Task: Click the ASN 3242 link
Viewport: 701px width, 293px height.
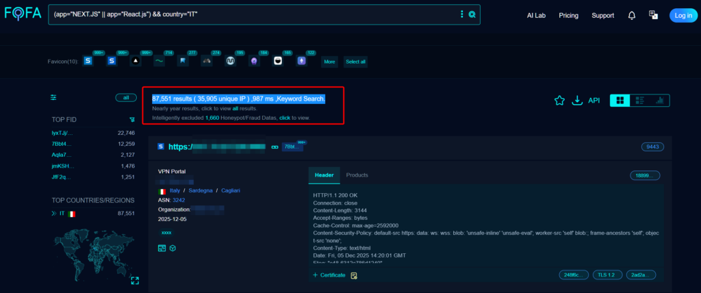Action: coord(179,200)
